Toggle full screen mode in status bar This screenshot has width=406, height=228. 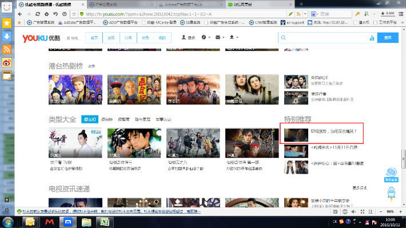pyautogui.click(x=362, y=211)
